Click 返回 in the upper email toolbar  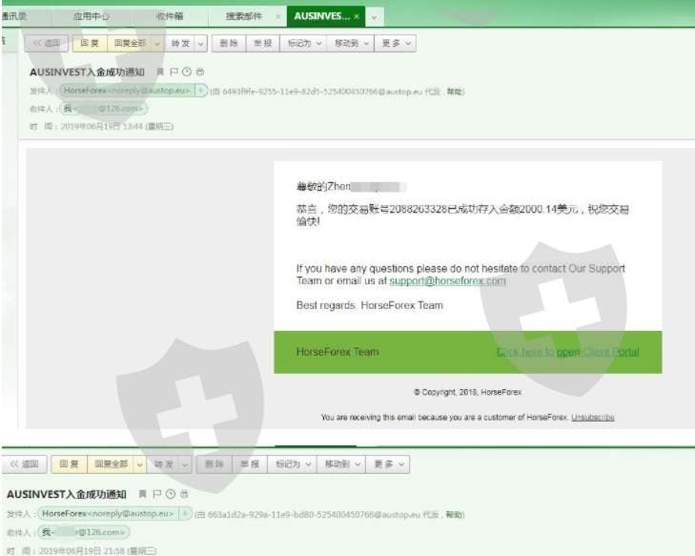47,44
